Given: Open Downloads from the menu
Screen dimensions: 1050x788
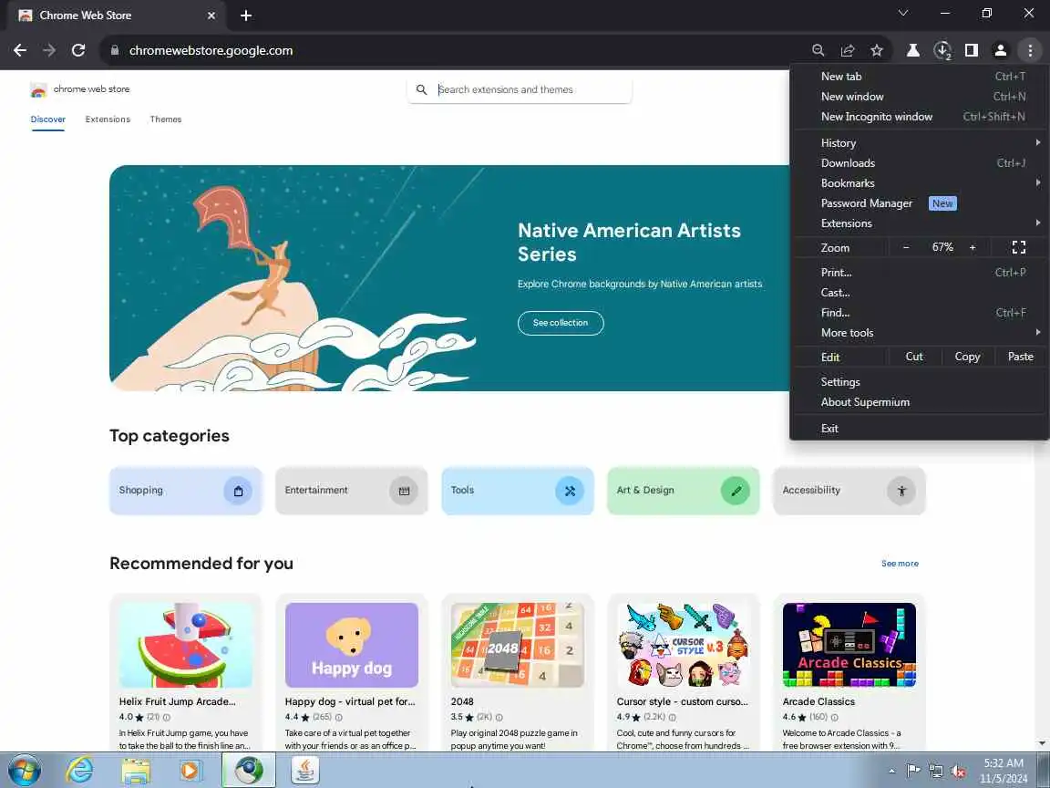Looking at the screenshot, I should click(x=920, y=163).
